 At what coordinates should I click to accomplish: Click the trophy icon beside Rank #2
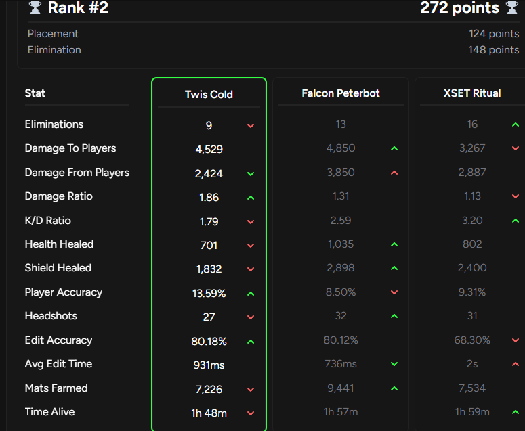[35, 7]
